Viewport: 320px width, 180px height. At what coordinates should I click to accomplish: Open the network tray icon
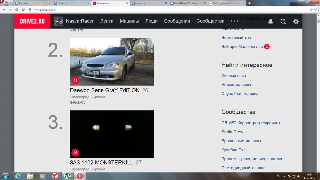[x=294, y=176]
